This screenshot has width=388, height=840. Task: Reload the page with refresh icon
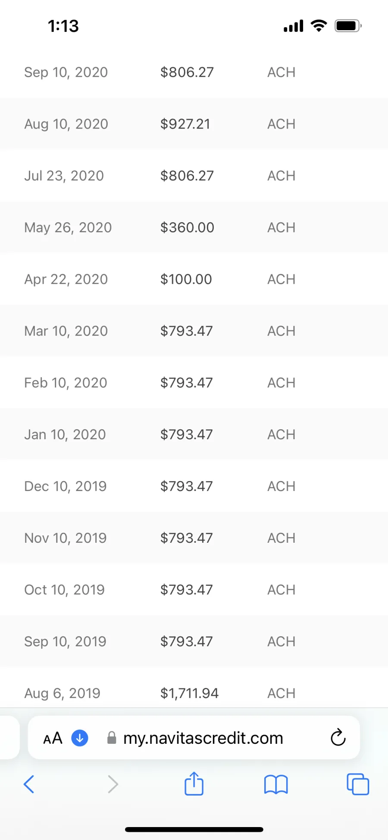point(338,738)
